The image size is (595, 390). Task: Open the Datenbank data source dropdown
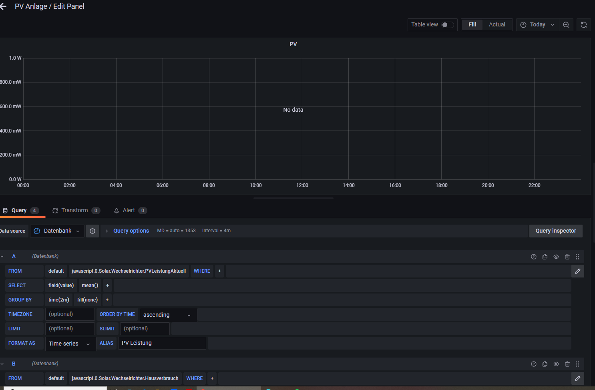(57, 231)
